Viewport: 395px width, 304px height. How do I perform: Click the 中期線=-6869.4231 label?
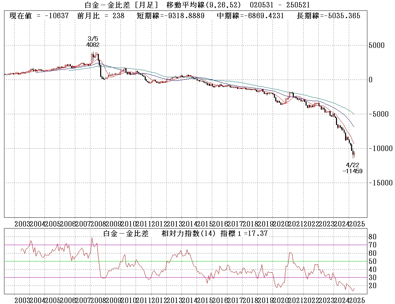pyautogui.click(x=250, y=16)
